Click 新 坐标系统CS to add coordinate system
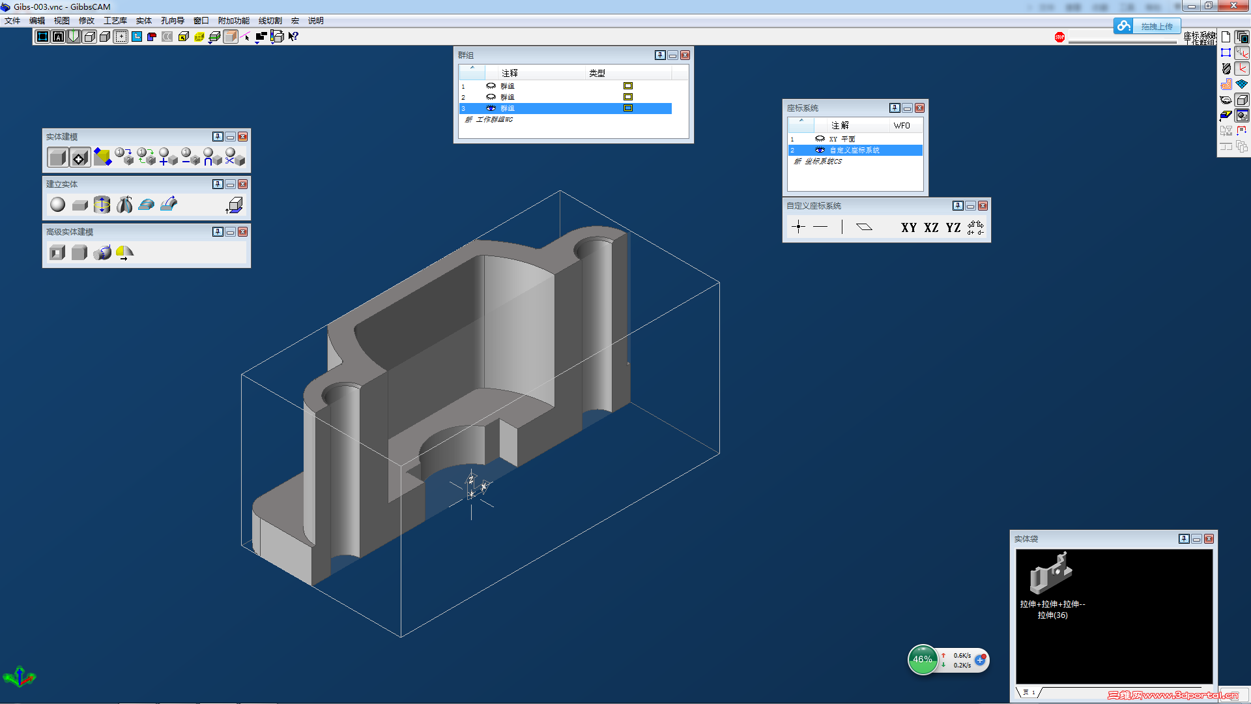The image size is (1251, 704). click(818, 162)
